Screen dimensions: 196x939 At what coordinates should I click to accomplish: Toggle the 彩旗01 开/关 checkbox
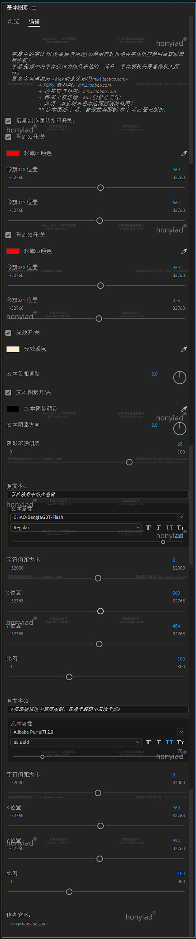[x=8, y=137]
